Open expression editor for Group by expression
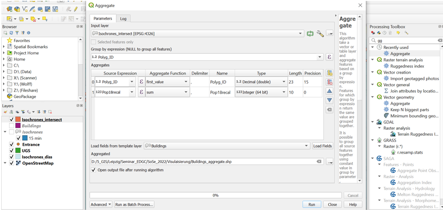443x210 pixels. pos(329,57)
